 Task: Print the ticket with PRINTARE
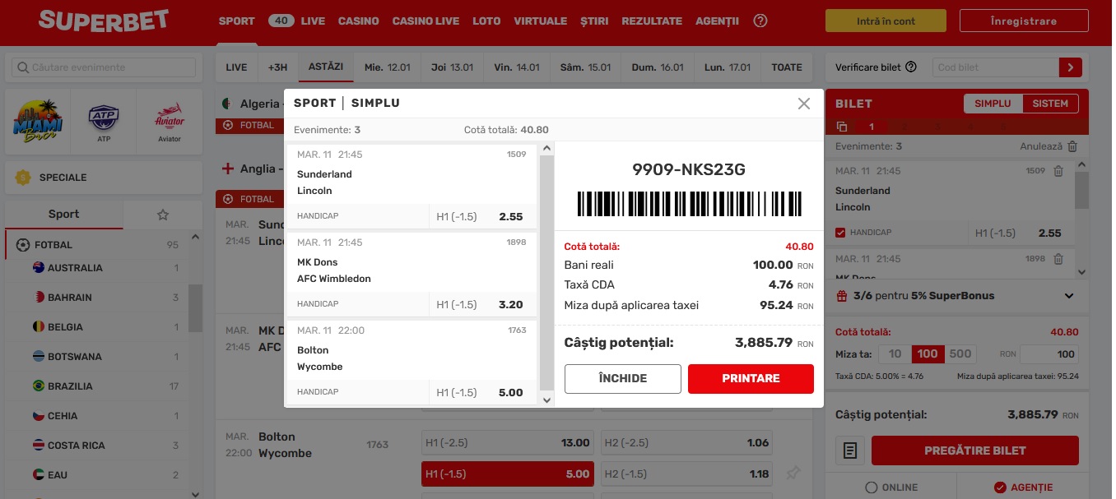[751, 379]
